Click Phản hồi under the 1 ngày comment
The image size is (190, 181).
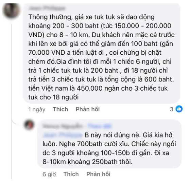coord(88,109)
